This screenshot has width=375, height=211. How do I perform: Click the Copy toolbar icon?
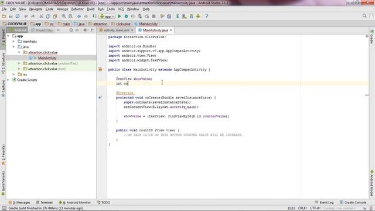(x=48, y=16)
